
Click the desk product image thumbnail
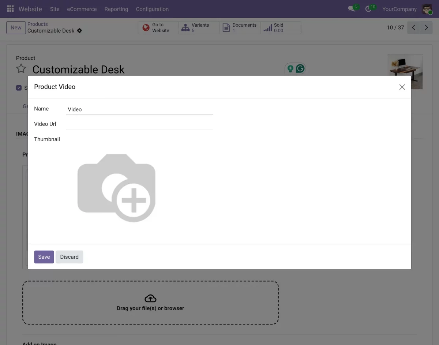[x=405, y=71]
